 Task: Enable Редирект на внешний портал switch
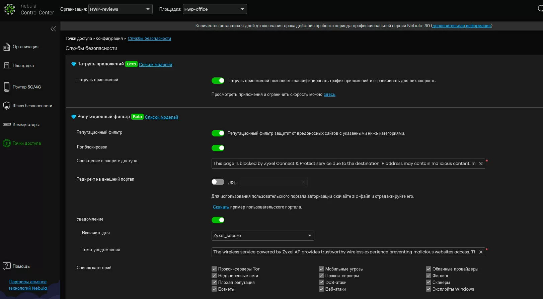[218, 182]
